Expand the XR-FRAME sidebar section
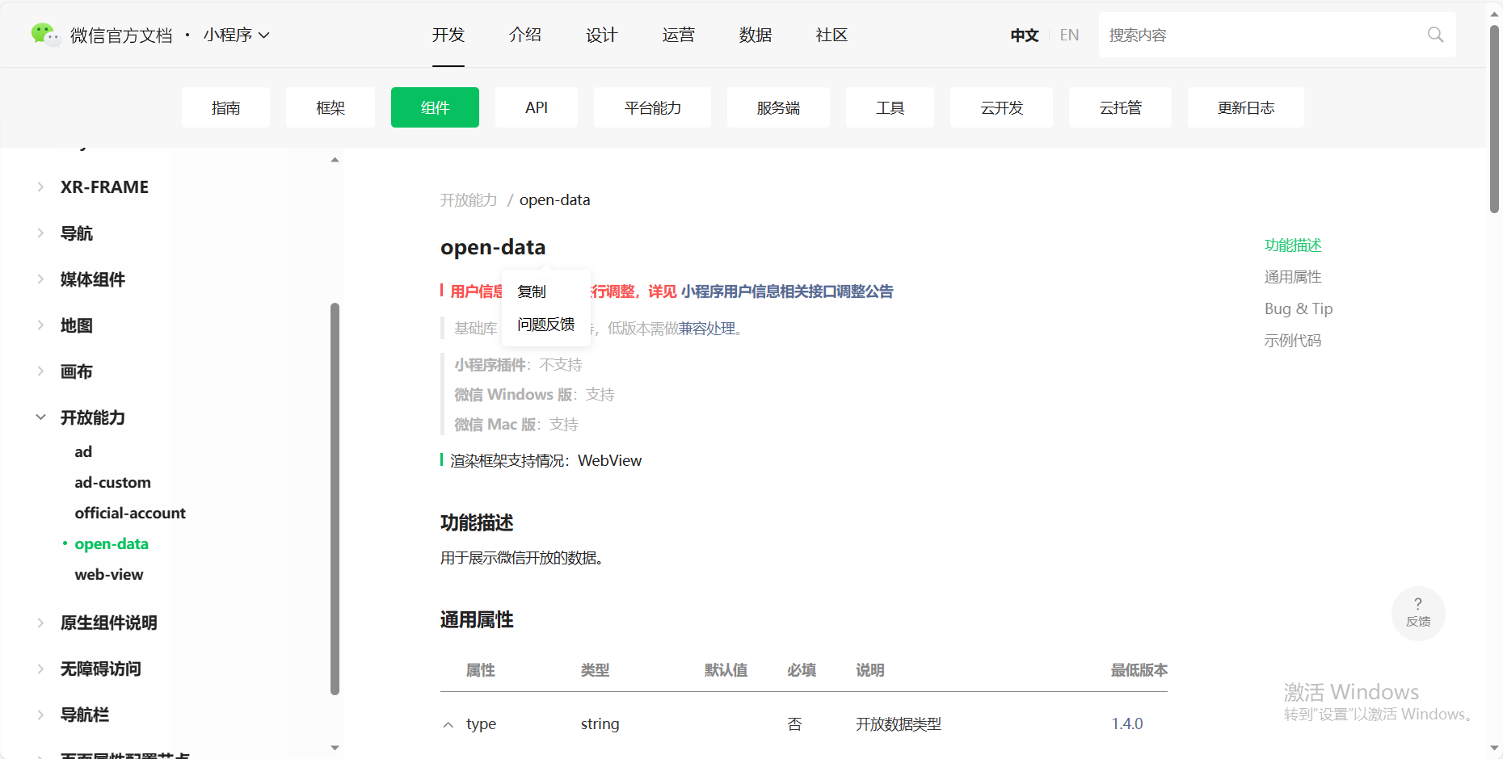The width and height of the screenshot is (1503, 759). pos(40,187)
